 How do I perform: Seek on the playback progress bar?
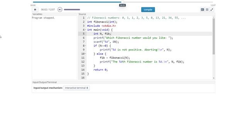pos(123,2)
